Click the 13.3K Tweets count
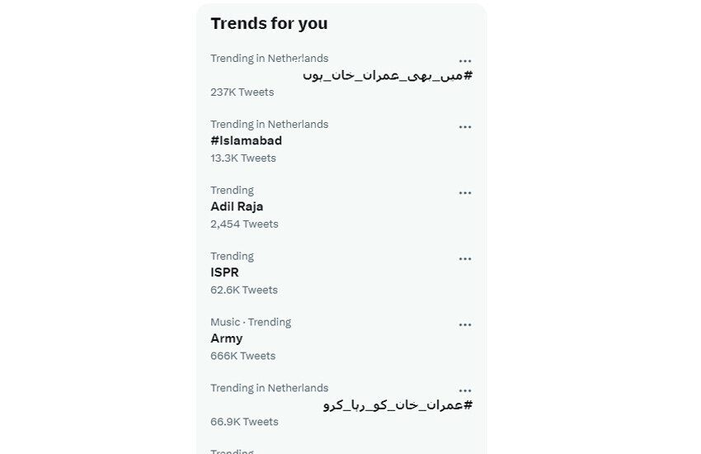 [x=243, y=158]
